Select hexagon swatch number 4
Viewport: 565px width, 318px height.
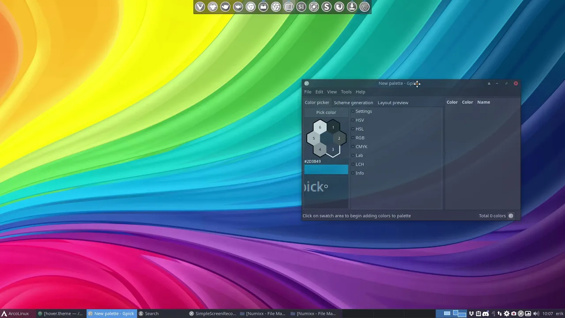click(x=320, y=149)
